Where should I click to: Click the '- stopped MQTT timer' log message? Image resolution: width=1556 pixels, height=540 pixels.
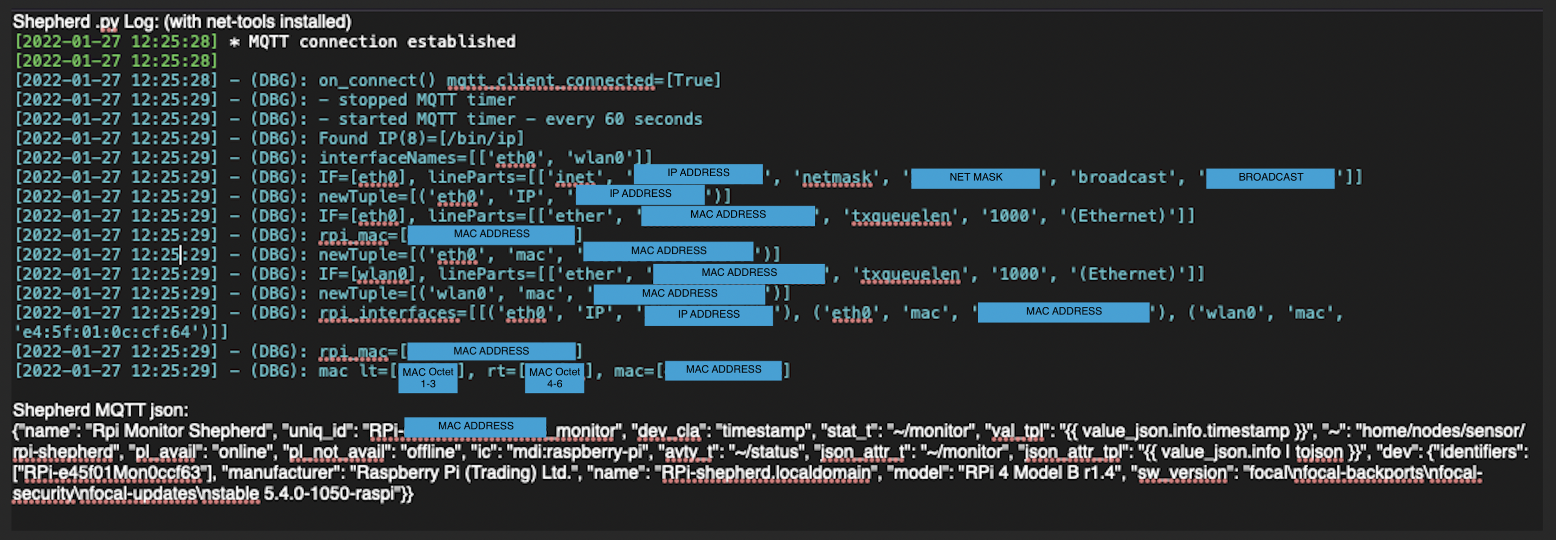[417, 100]
